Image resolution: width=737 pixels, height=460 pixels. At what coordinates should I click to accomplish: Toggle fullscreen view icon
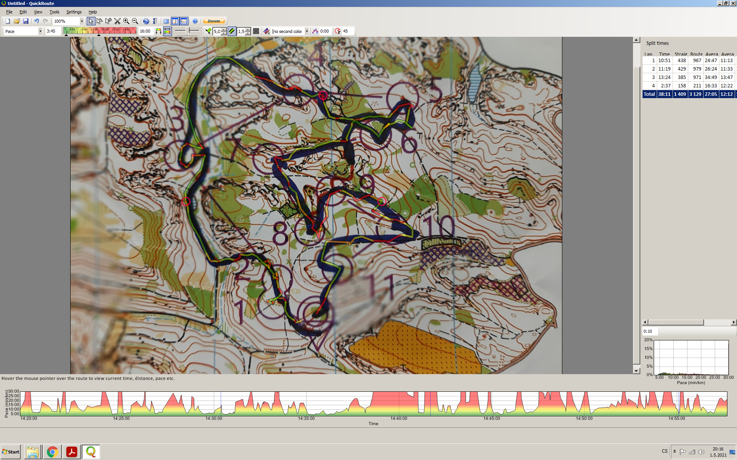coord(166,21)
